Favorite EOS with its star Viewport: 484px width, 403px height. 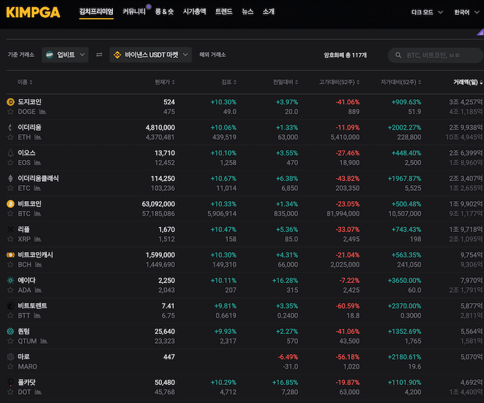coord(10,162)
